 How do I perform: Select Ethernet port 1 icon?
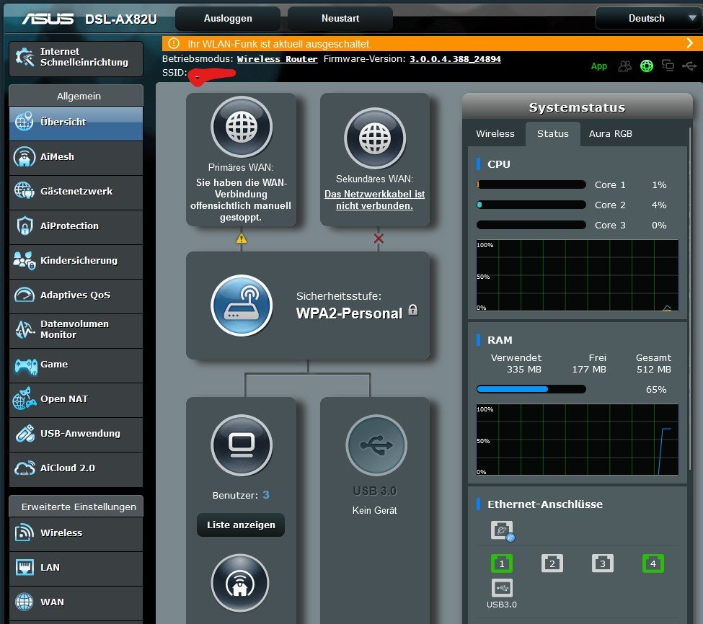tap(502, 563)
